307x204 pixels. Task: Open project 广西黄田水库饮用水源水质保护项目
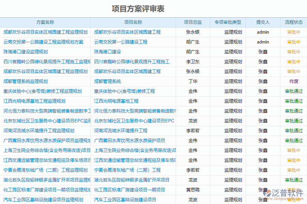130,140
